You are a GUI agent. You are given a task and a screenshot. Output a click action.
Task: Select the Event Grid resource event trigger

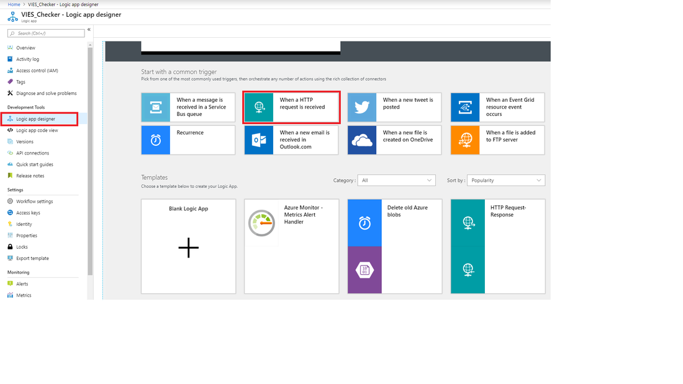click(497, 107)
